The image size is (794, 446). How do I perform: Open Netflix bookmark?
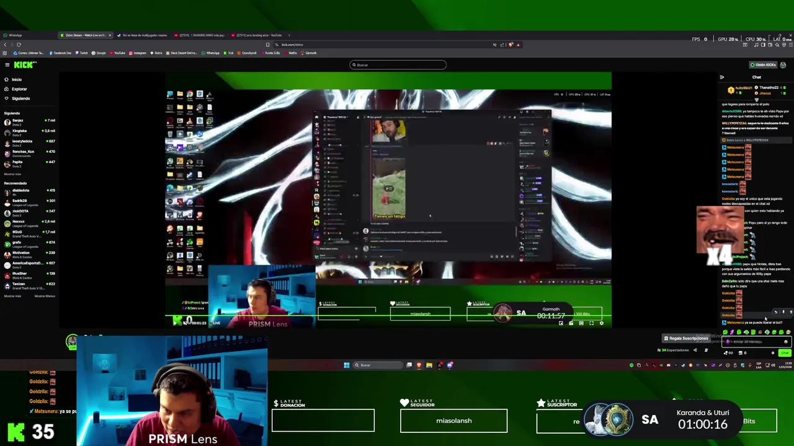[x=291, y=53]
